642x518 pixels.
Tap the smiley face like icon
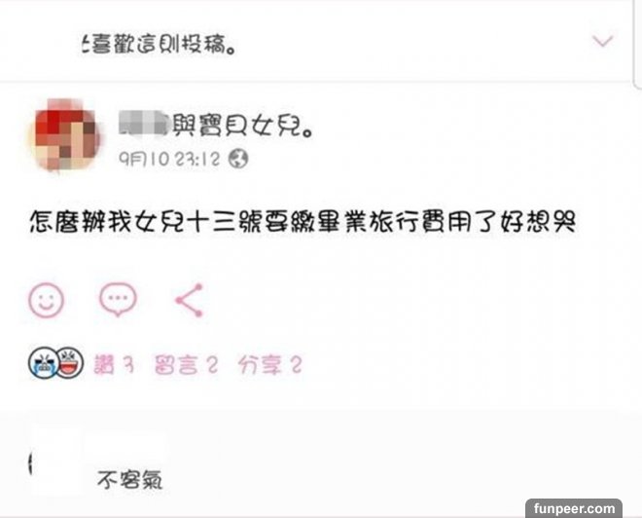[x=47, y=300]
